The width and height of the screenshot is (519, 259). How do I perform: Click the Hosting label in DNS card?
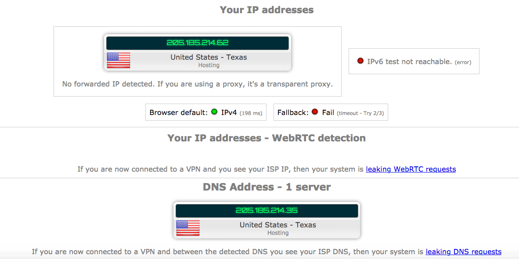(x=278, y=233)
